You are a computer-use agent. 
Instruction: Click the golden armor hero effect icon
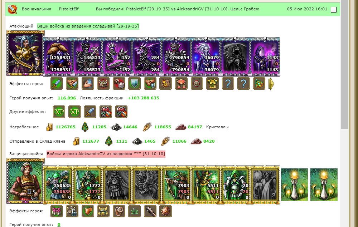click(212, 84)
